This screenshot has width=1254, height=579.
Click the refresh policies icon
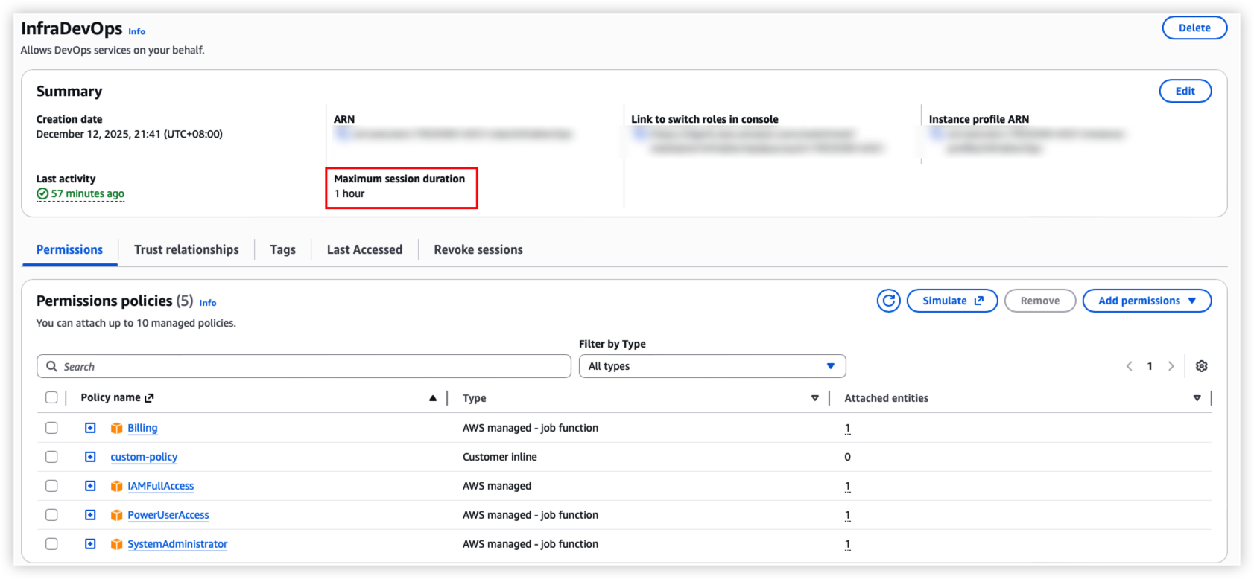pos(888,301)
